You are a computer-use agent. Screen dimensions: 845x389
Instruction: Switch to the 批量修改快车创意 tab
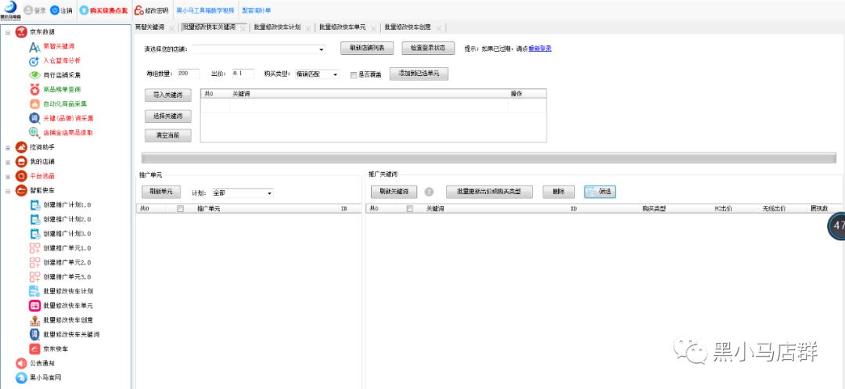coord(408,27)
